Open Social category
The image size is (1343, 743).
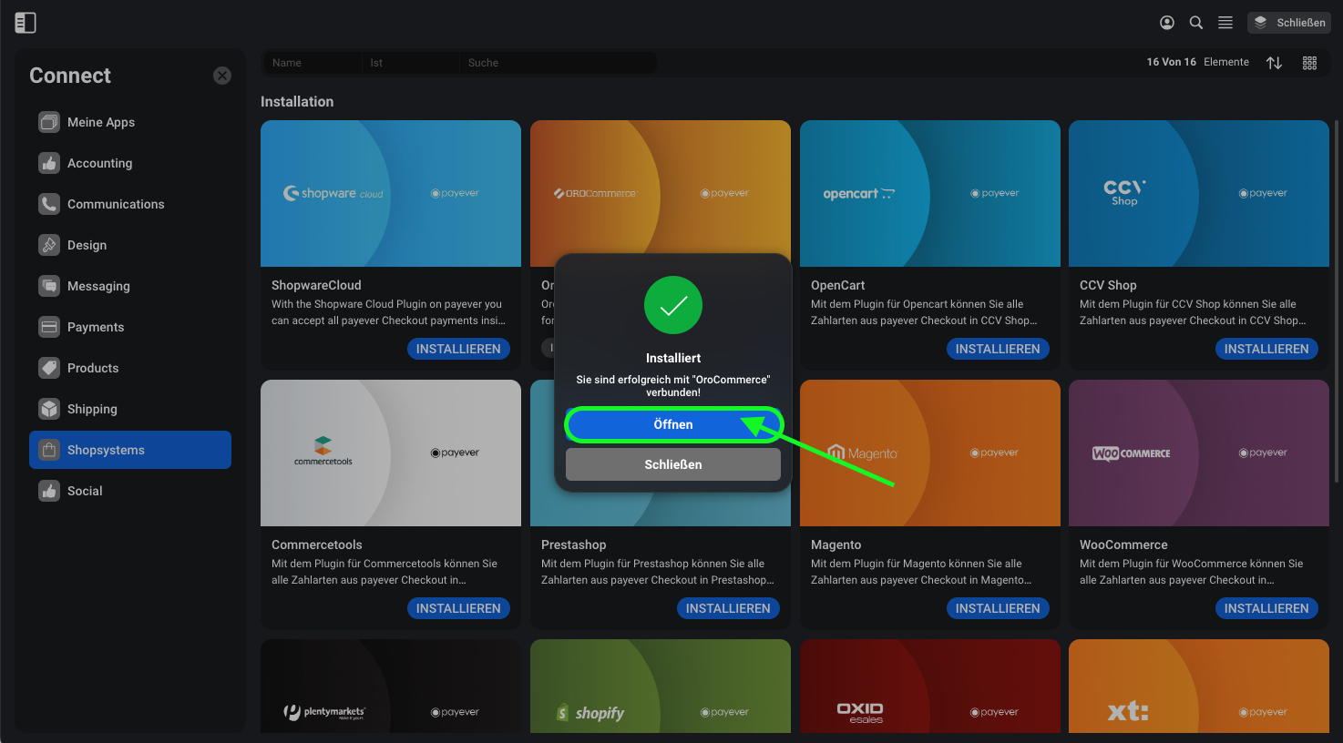click(x=130, y=491)
